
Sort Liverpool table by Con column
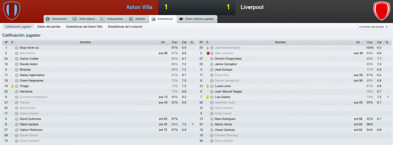(370, 42)
